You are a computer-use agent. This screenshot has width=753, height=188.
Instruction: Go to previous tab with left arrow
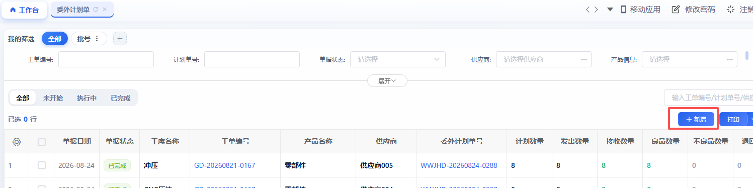[x=588, y=10]
